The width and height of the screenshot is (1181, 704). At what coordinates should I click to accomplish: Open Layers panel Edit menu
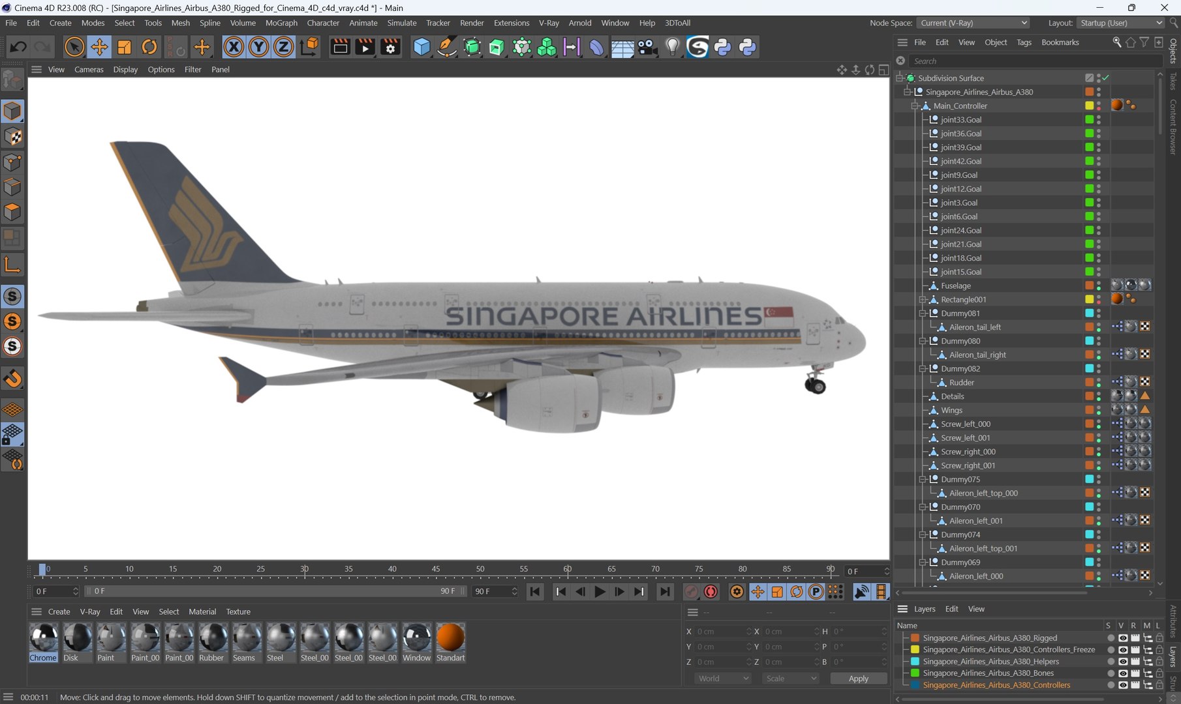951,609
